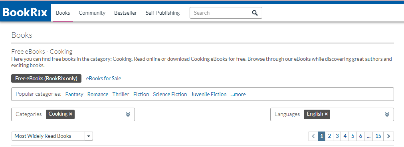The height and width of the screenshot is (147, 404).
Task: Open the Self-Publishing menu item
Action: (x=162, y=13)
